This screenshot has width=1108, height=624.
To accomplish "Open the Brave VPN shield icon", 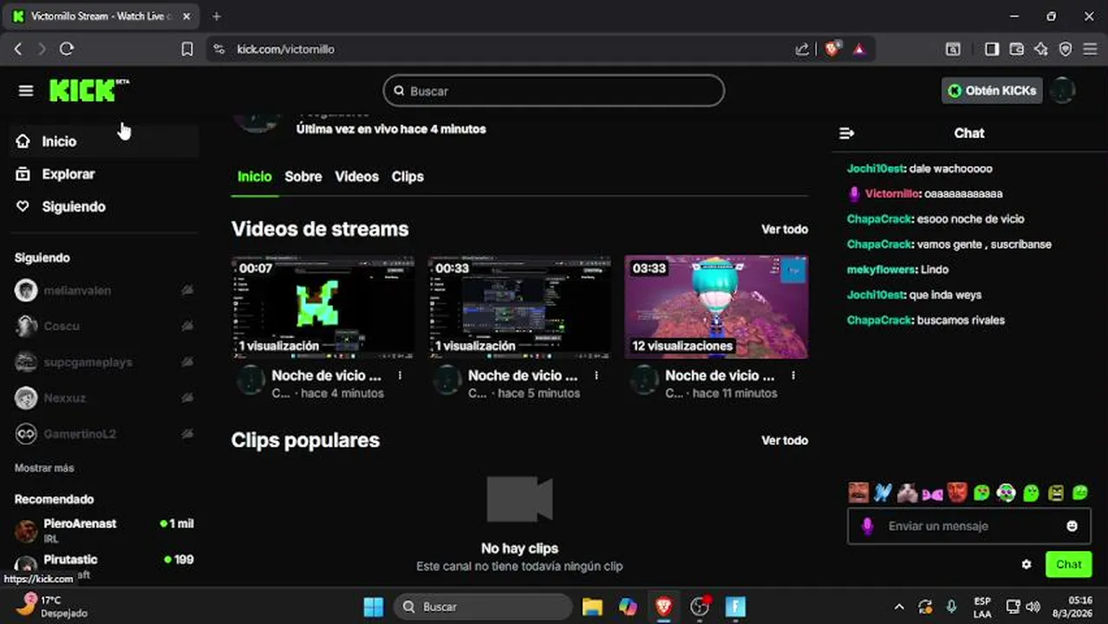I will 1066,49.
